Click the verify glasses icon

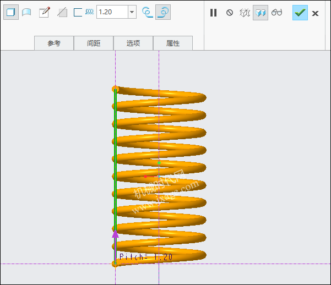click(x=276, y=13)
